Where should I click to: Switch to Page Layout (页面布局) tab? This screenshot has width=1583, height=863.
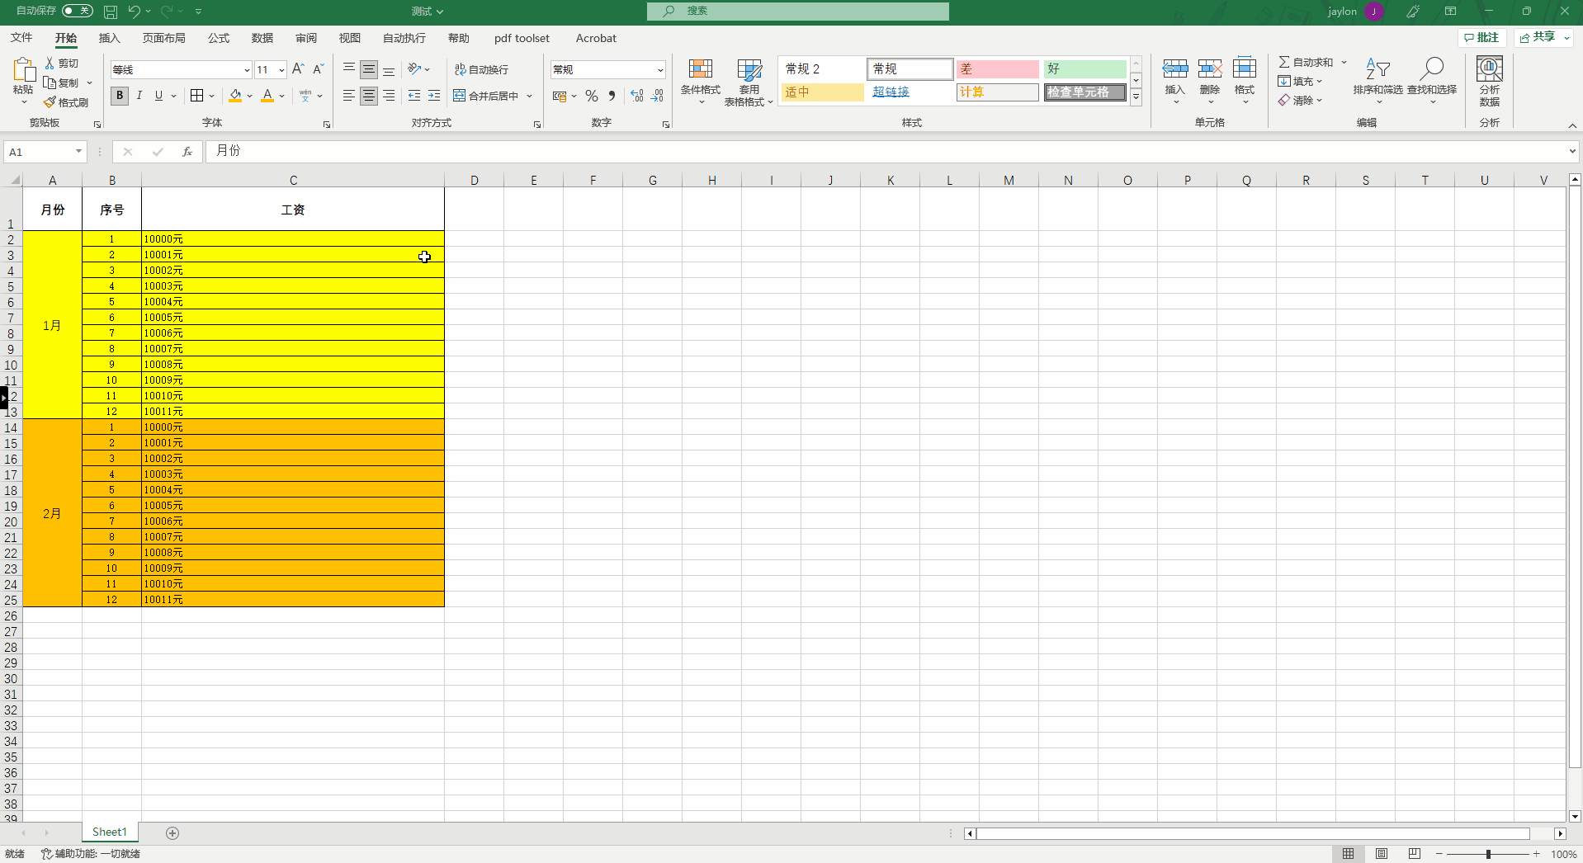164,38
